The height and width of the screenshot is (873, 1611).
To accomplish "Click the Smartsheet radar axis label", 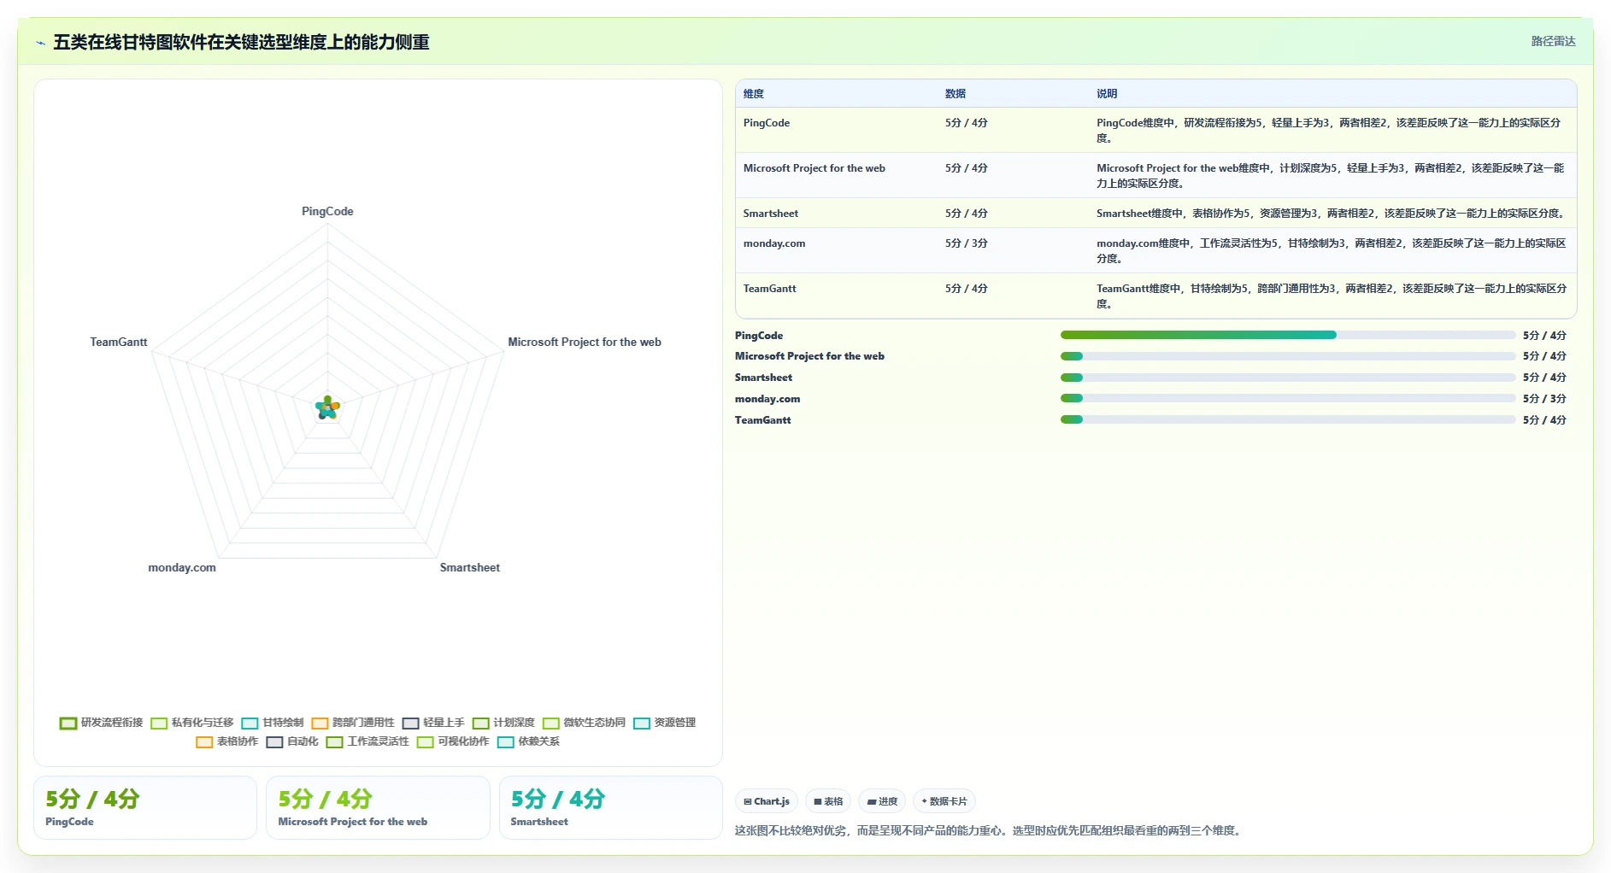I will [470, 567].
